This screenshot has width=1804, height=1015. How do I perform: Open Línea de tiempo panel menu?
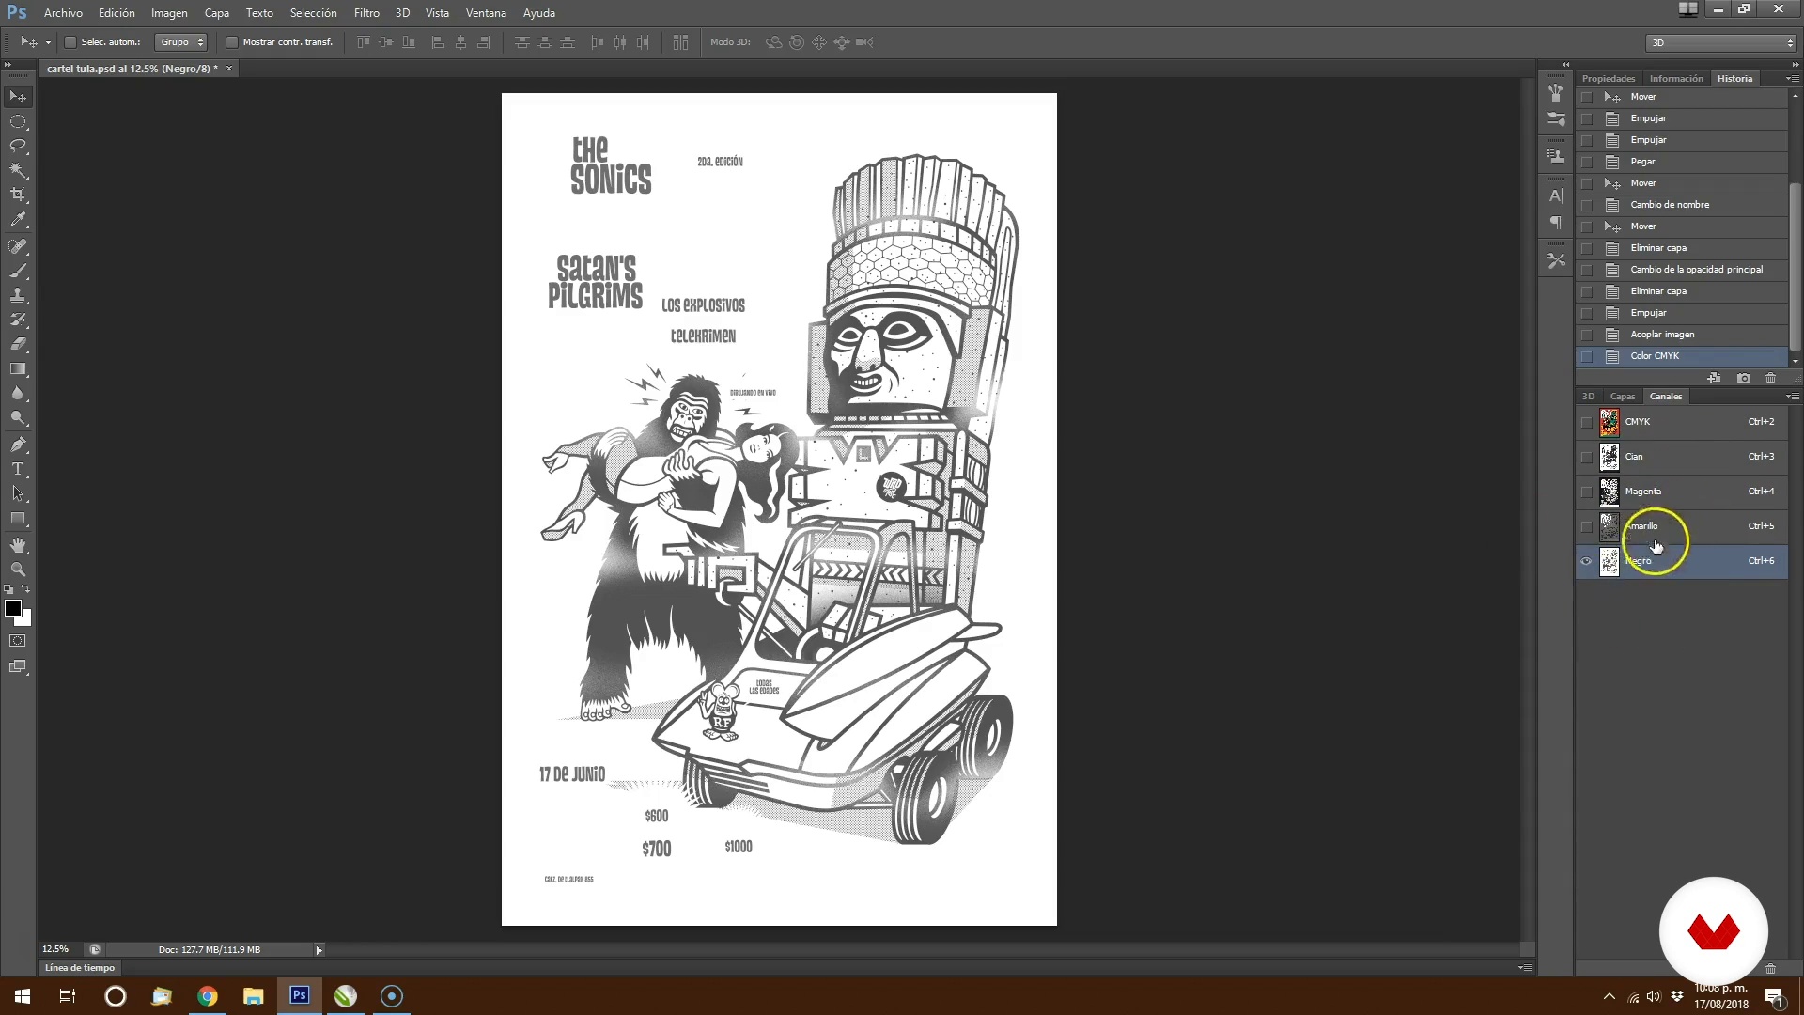(x=1524, y=968)
